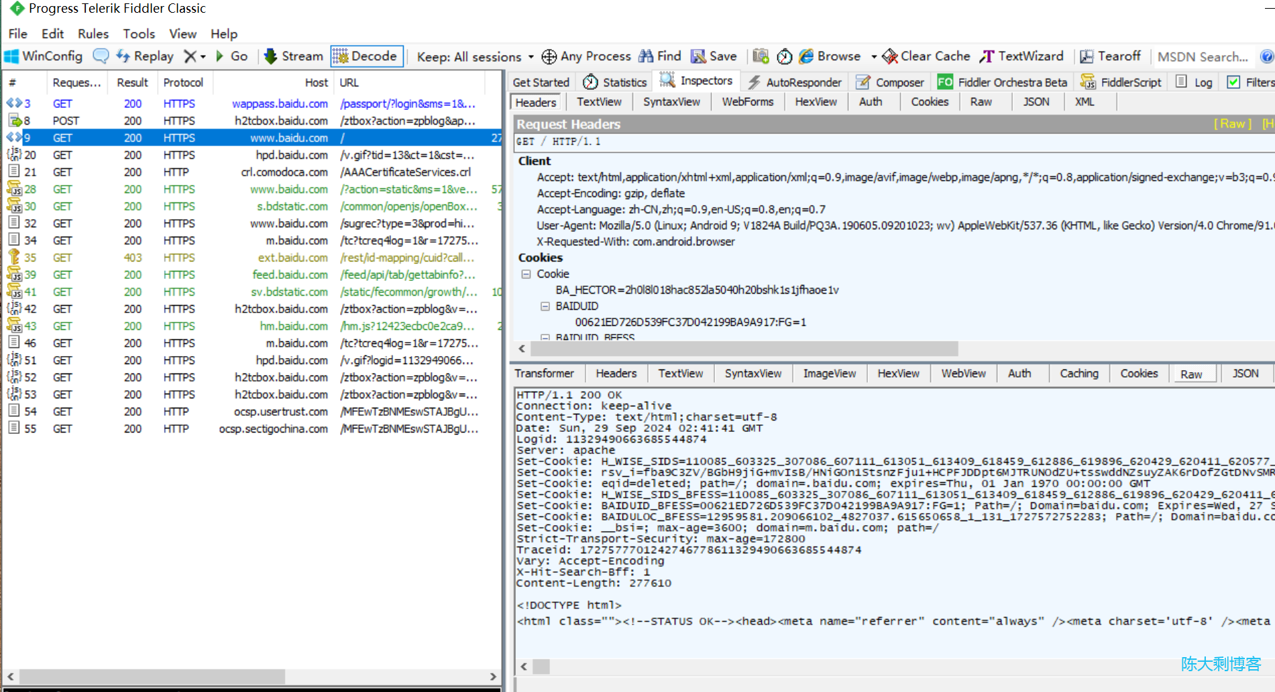Select the response JSON tab
Screen dimensions: 1275x692
tap(1245, 373)
